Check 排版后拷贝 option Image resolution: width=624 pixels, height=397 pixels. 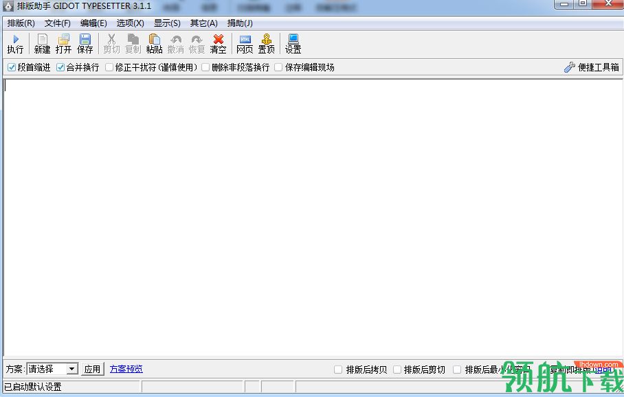(338, 370)
